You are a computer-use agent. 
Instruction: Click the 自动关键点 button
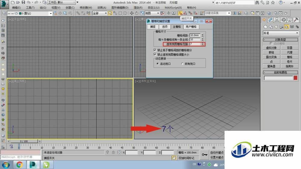(217, 152)
